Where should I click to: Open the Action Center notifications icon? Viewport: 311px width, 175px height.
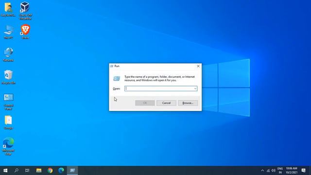pos(303,171)
